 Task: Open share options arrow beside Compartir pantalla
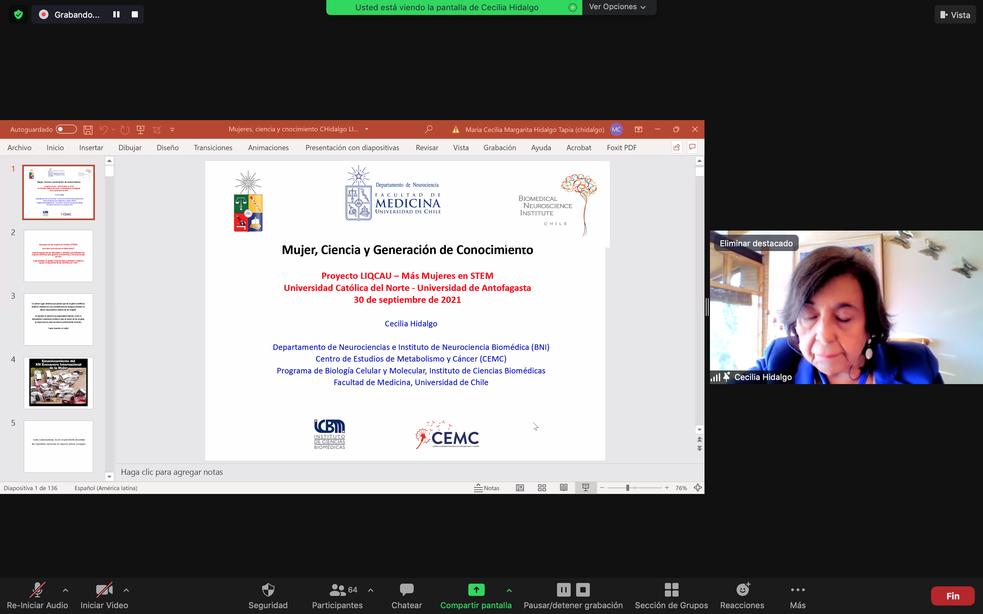509,590
